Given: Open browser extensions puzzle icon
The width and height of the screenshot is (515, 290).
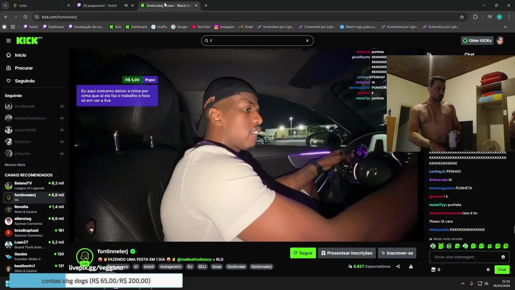Looking at the screenshot, I should pos(476,17).
